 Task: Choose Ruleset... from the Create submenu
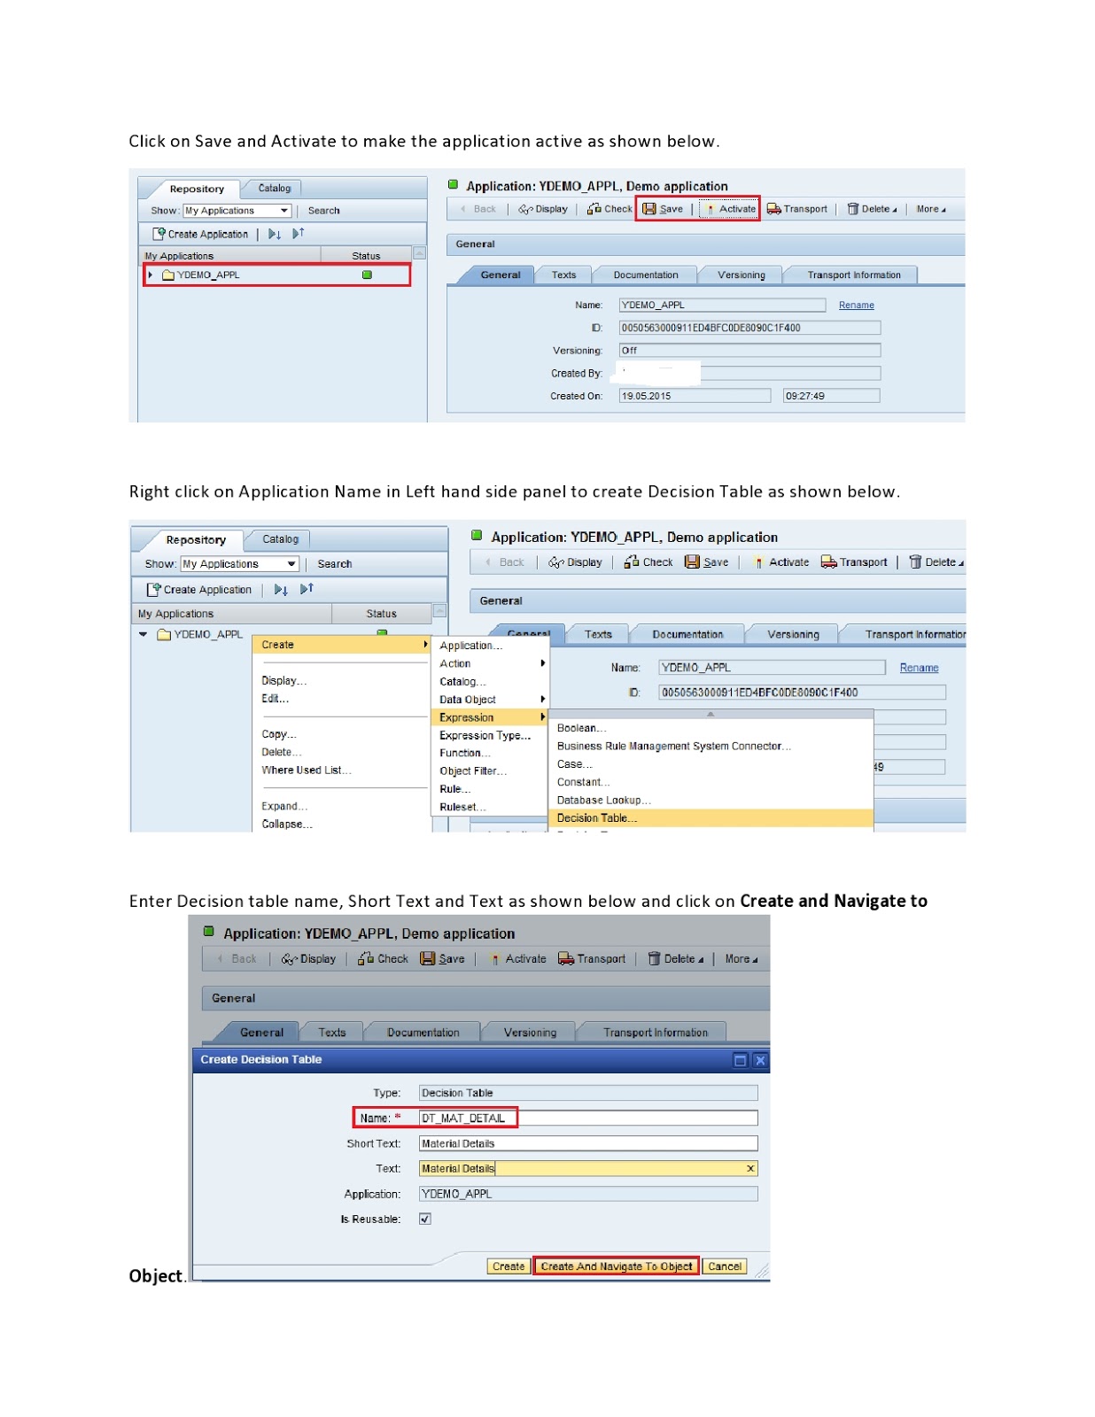tap(462, 807)
